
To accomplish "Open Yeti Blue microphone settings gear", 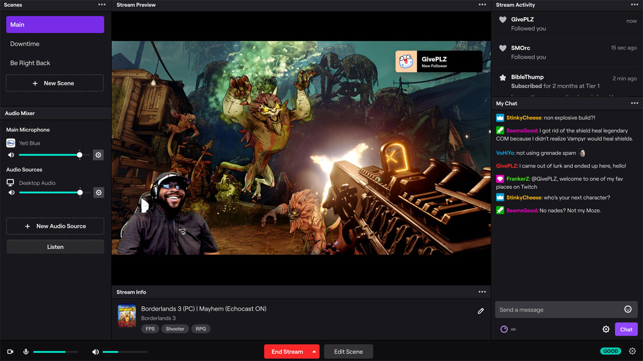I will tap(98, 155).
